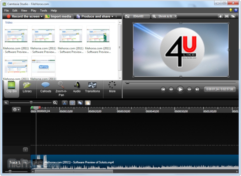Click the preview playback scrubber handle
Screen dimensions: 241x176
[x=127, y=83]
